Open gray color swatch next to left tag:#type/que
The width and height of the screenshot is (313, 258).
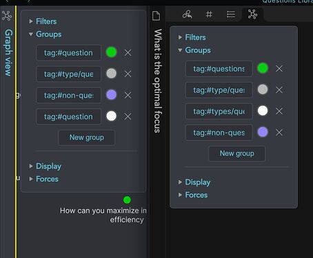pos(111,74)
